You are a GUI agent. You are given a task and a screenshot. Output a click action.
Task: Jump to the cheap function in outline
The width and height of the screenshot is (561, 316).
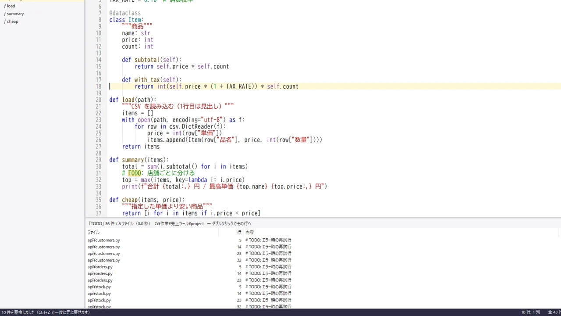pos(11,22)
